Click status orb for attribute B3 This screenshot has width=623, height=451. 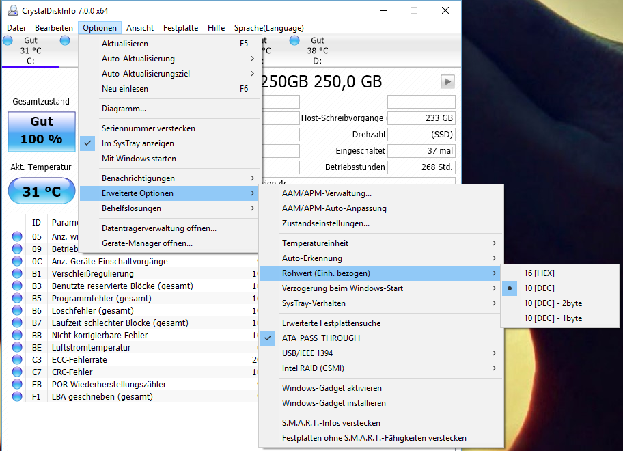click(x=17, y=286)
